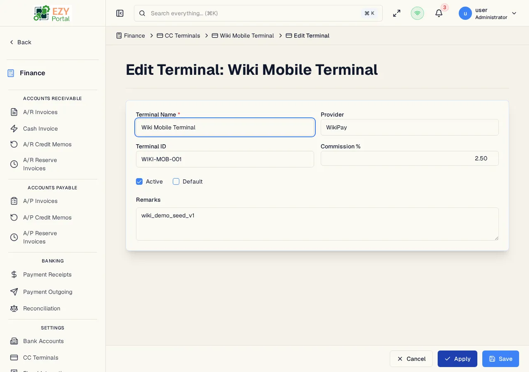Go back using the Back chevron

[12, 42]
